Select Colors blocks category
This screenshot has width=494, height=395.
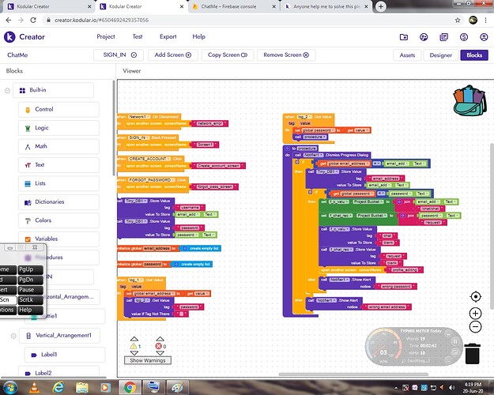tap(59, 220)
